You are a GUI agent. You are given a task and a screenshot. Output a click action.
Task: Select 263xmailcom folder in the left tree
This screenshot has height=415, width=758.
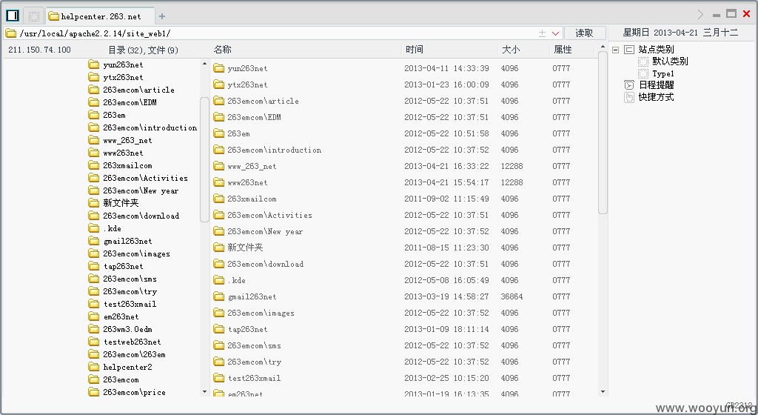coord(127,165)
